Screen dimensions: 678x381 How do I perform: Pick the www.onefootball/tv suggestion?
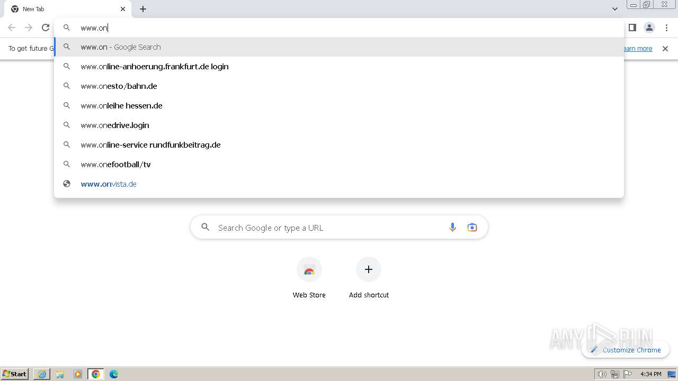(x=339, y=165)
